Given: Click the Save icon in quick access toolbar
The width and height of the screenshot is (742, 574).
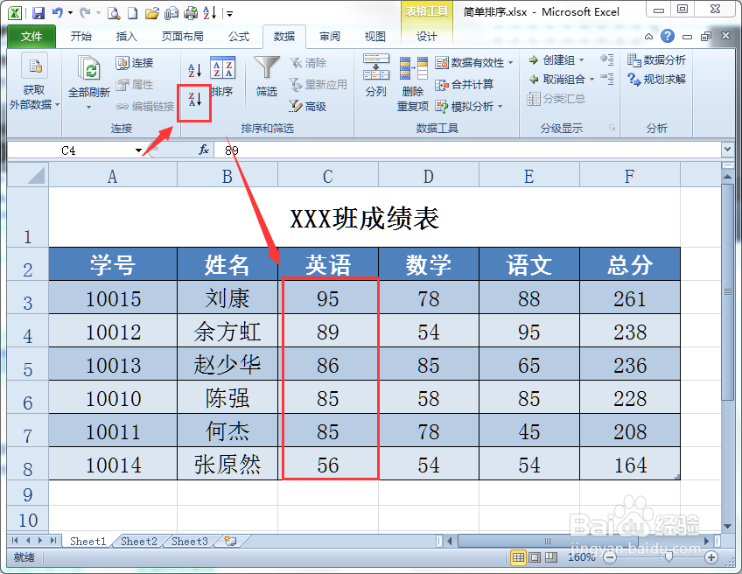Looking at the screenshot, I should pyautogui.click(x=38, y=13).
